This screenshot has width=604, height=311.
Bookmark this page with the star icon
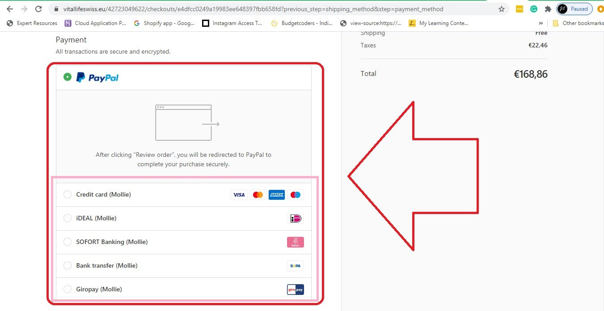point(502,9)
